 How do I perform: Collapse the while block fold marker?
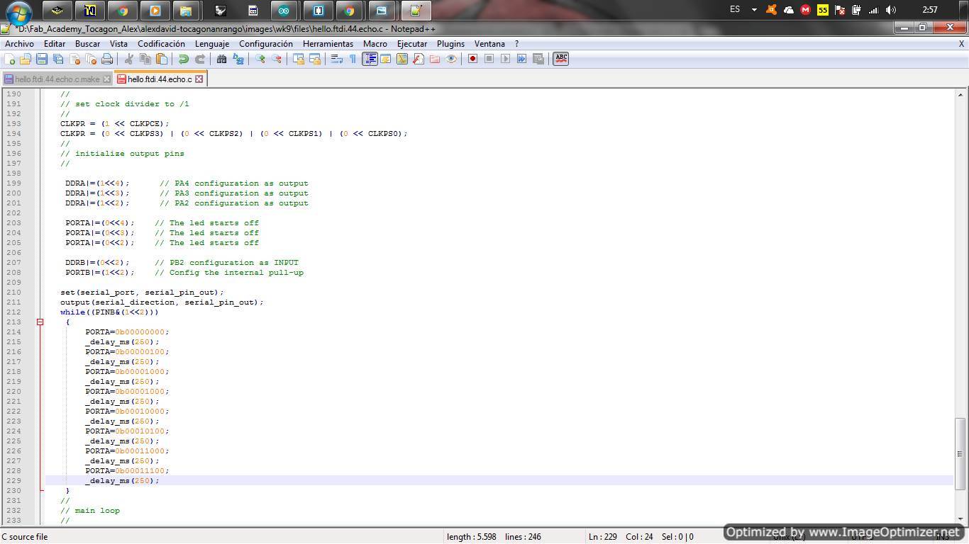(x=40, y=322)
